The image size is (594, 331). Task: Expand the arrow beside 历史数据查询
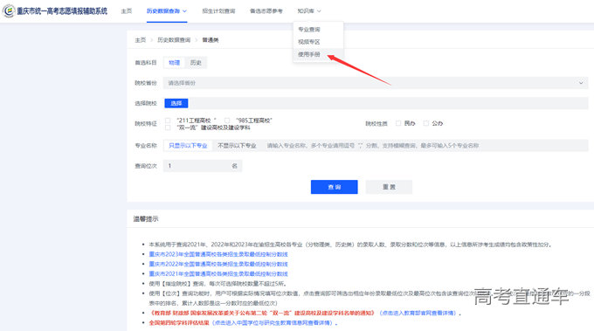point(184,11)
